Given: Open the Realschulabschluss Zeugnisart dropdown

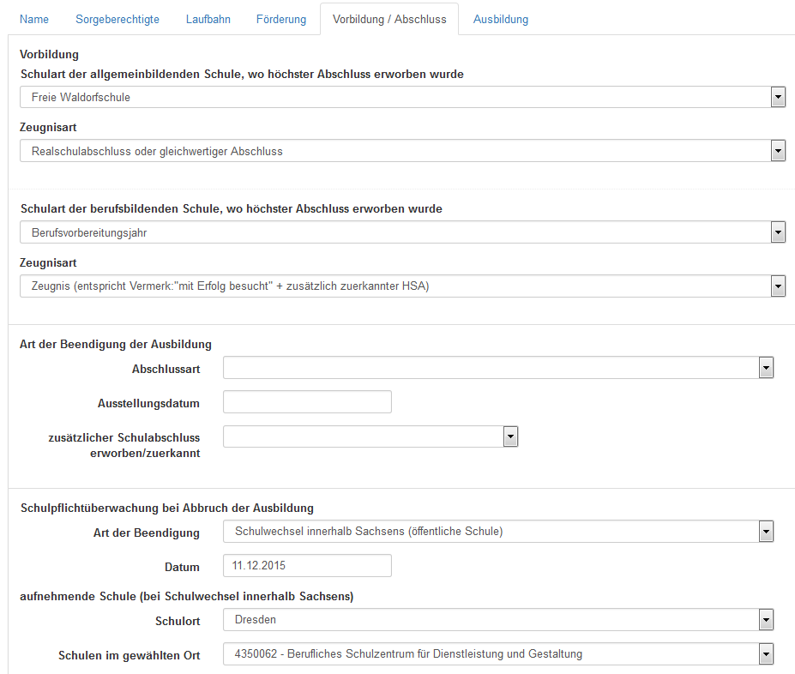Looking at the screenshot, I should (x=394, y=151).
